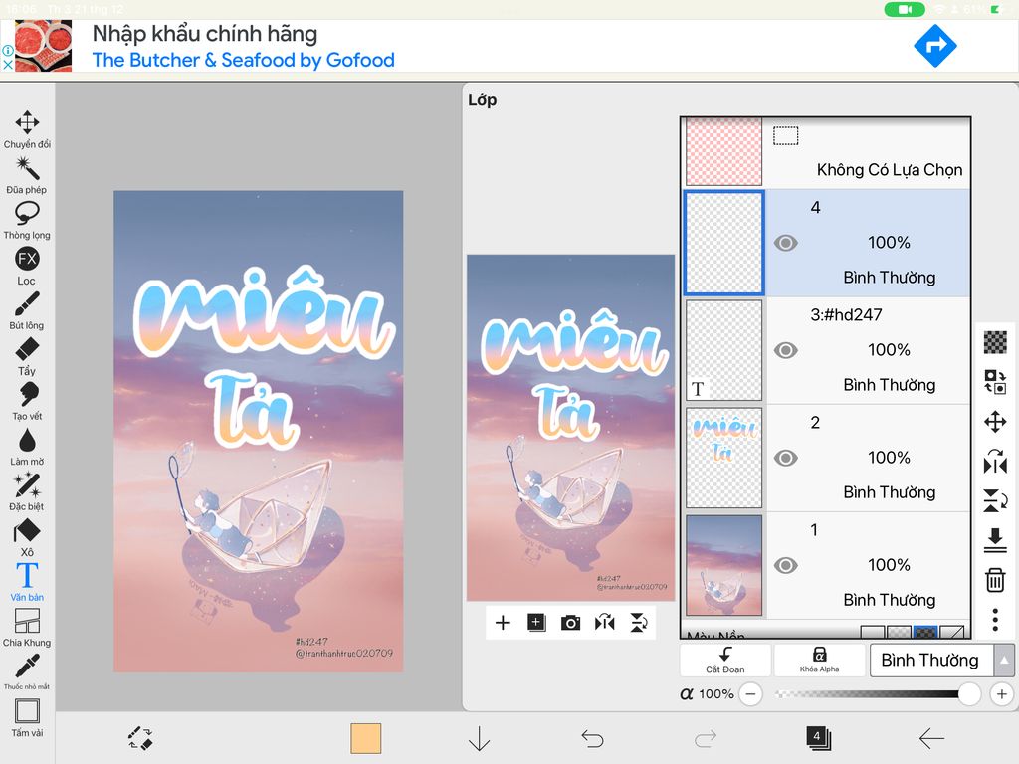Open The Butcher & Seafood by Gofood ad link

coord(244,60)
